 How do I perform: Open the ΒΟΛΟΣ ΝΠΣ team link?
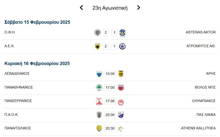click(205, 87)
